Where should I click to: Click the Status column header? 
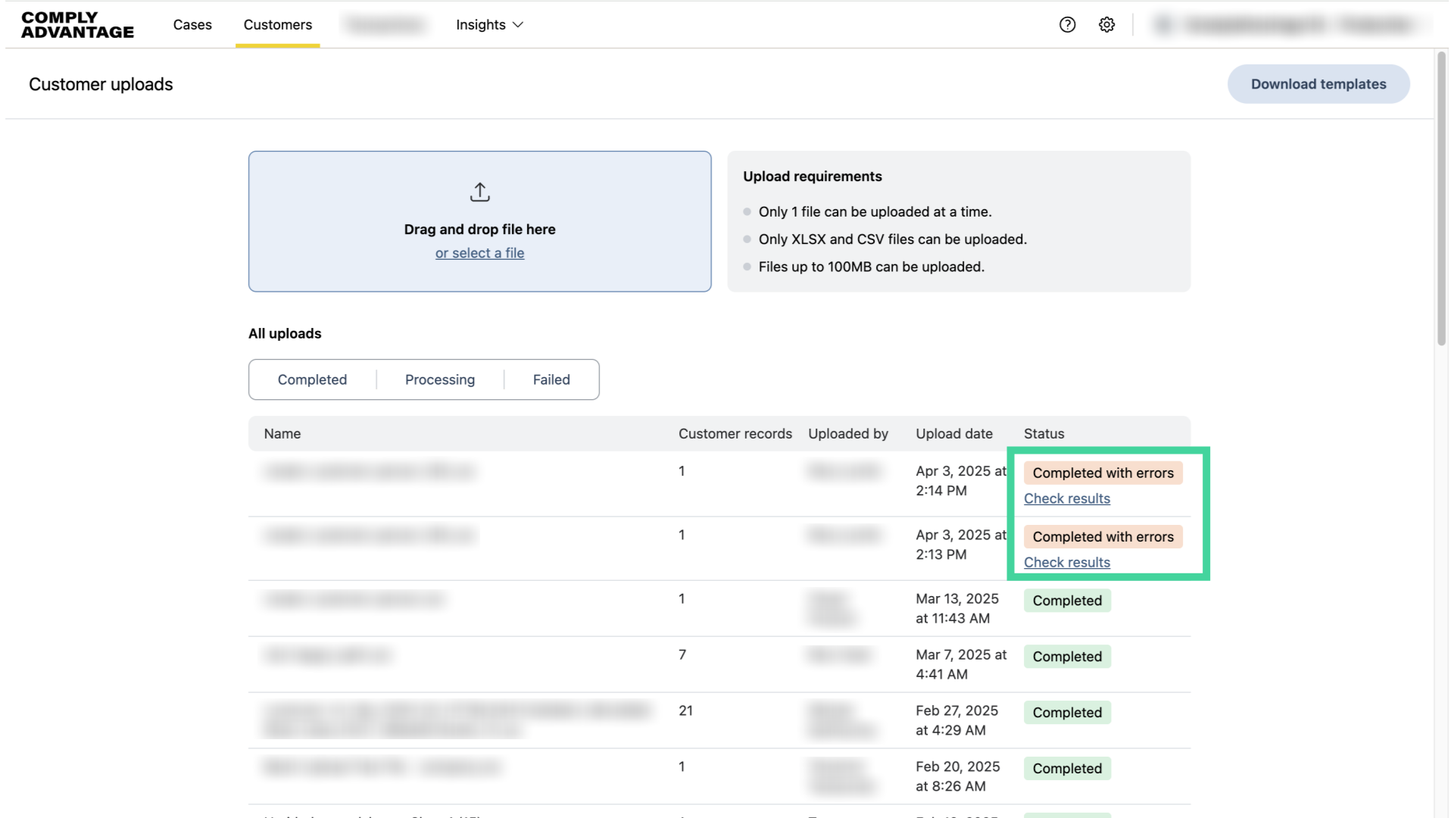point(1044,433)
